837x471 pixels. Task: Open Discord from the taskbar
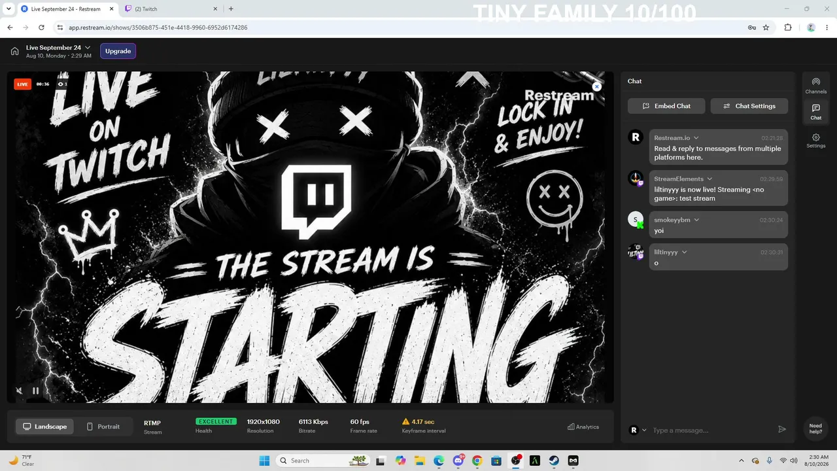coord(458,461)
